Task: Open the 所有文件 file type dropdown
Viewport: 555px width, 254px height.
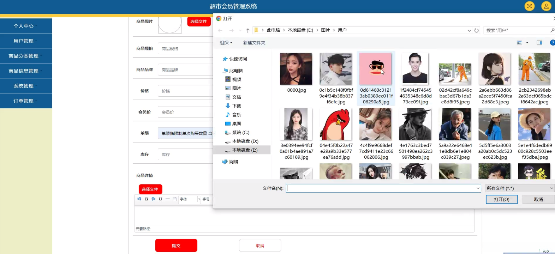Action: tap(520, 188)
